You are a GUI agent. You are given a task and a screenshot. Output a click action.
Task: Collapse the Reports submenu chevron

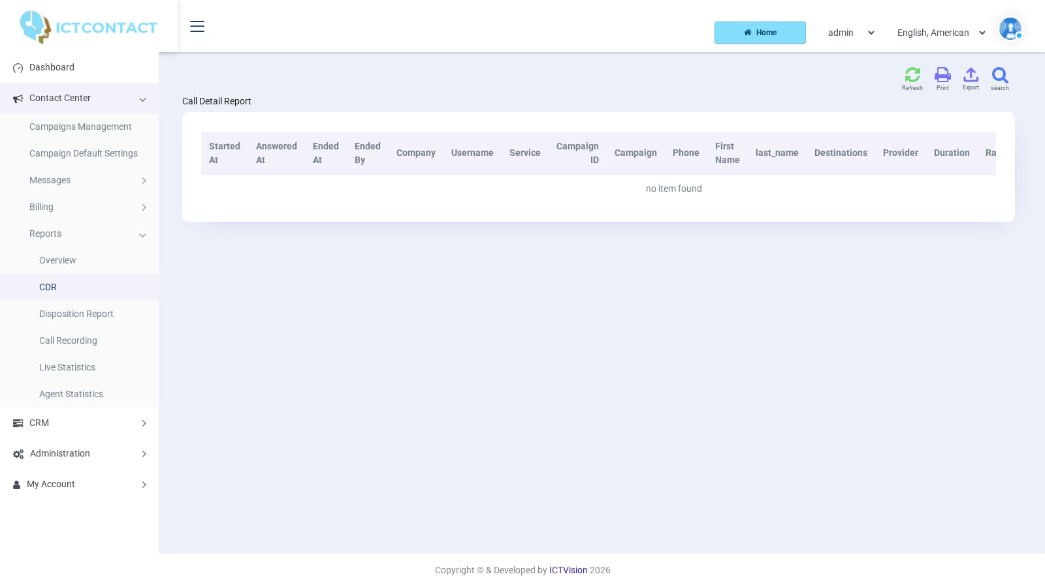[x=142, y=235]
